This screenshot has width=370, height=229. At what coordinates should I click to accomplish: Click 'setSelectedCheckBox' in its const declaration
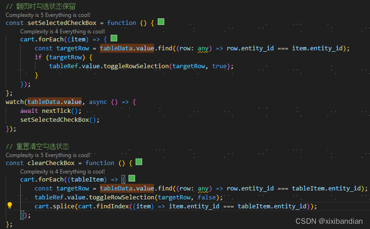[62, 23]
